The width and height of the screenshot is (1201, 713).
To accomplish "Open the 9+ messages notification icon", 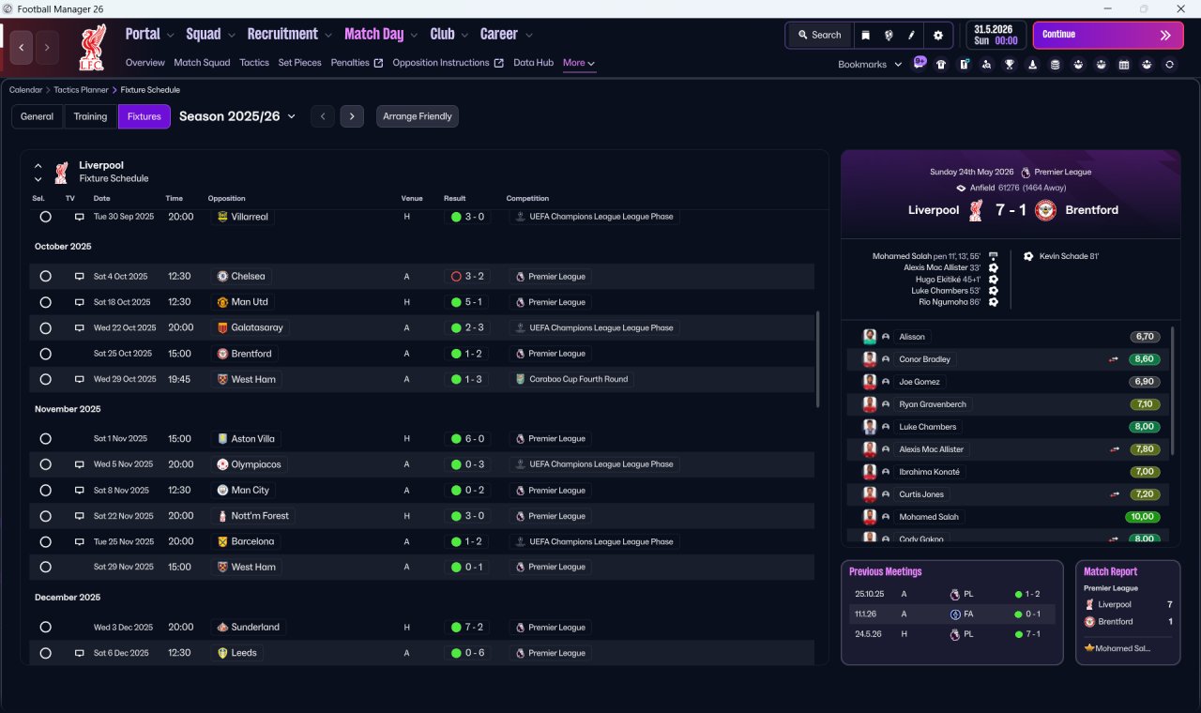I will coord(920,63).
